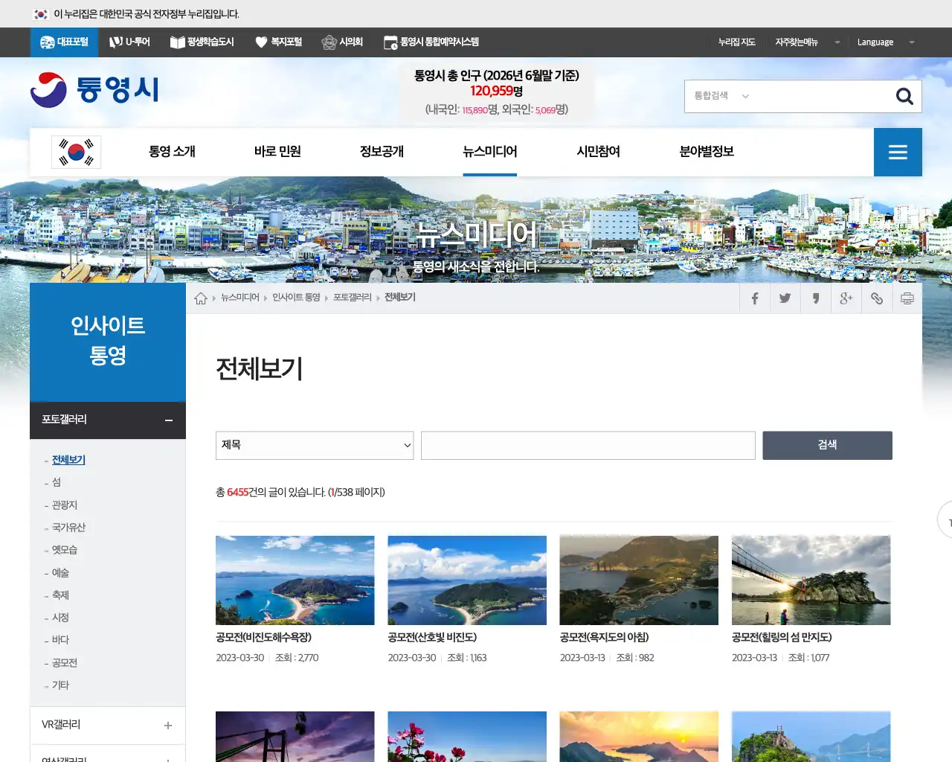Open U-투어 site link
The image size is (952, 762).
tap(129, 42)
